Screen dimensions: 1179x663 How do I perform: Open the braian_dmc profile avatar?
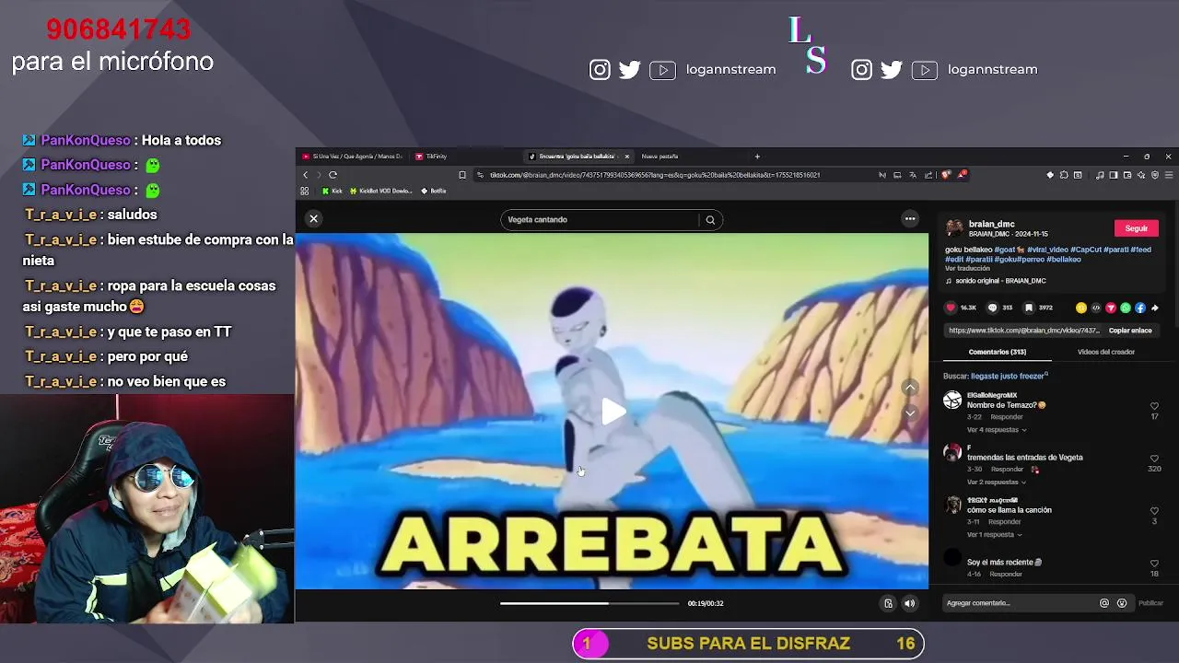coord(954,227)
